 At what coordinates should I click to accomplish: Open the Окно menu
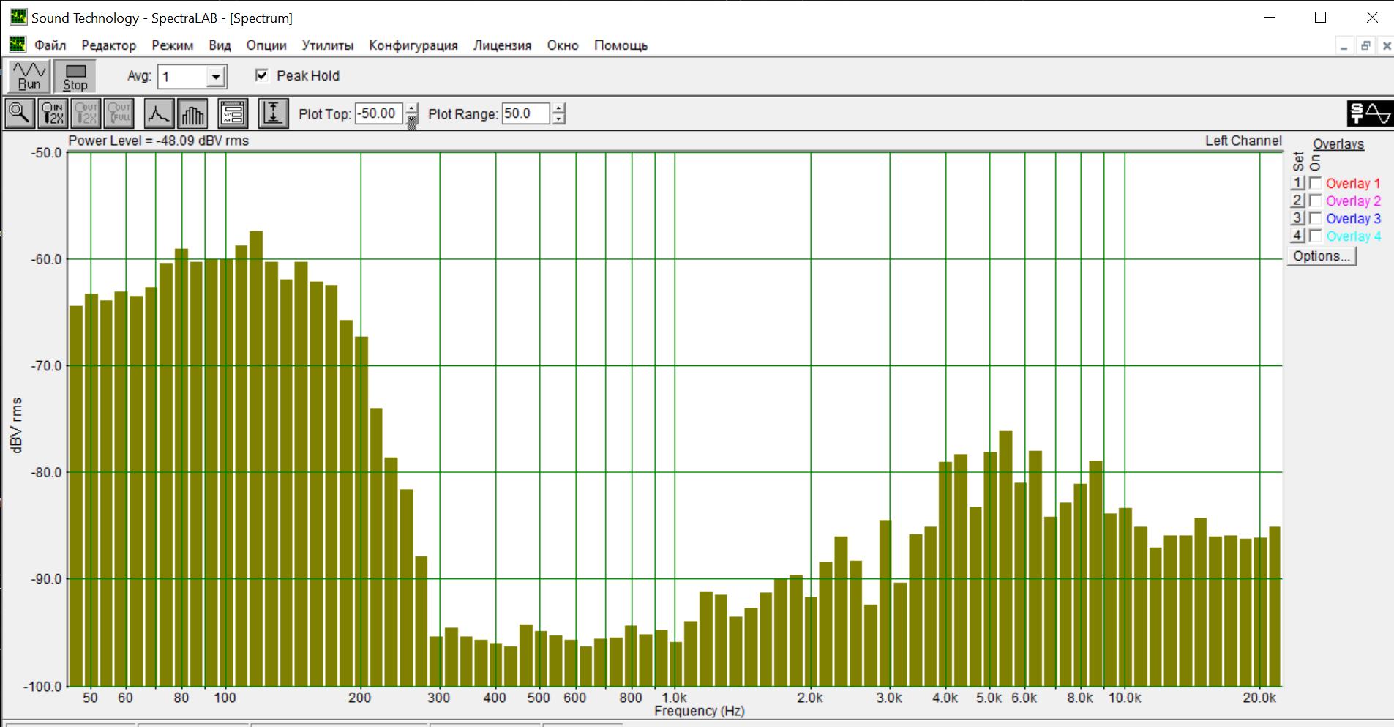coord(563,45)
